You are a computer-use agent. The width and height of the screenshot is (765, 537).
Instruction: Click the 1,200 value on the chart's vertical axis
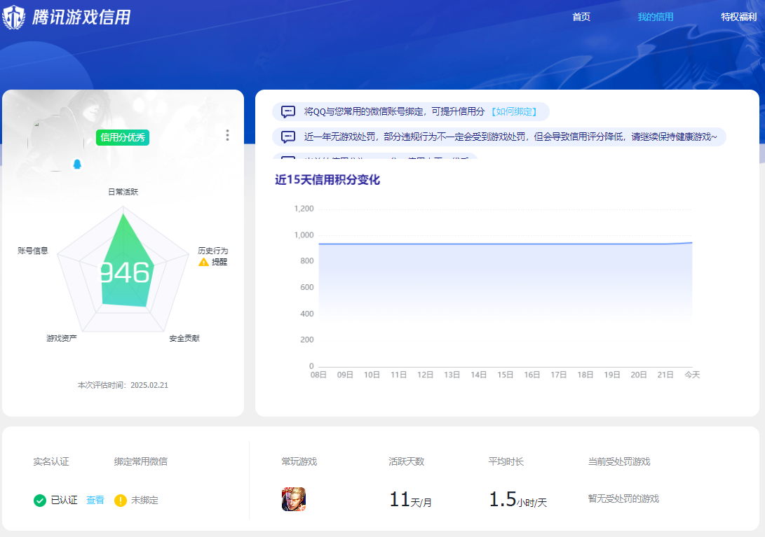304,209
